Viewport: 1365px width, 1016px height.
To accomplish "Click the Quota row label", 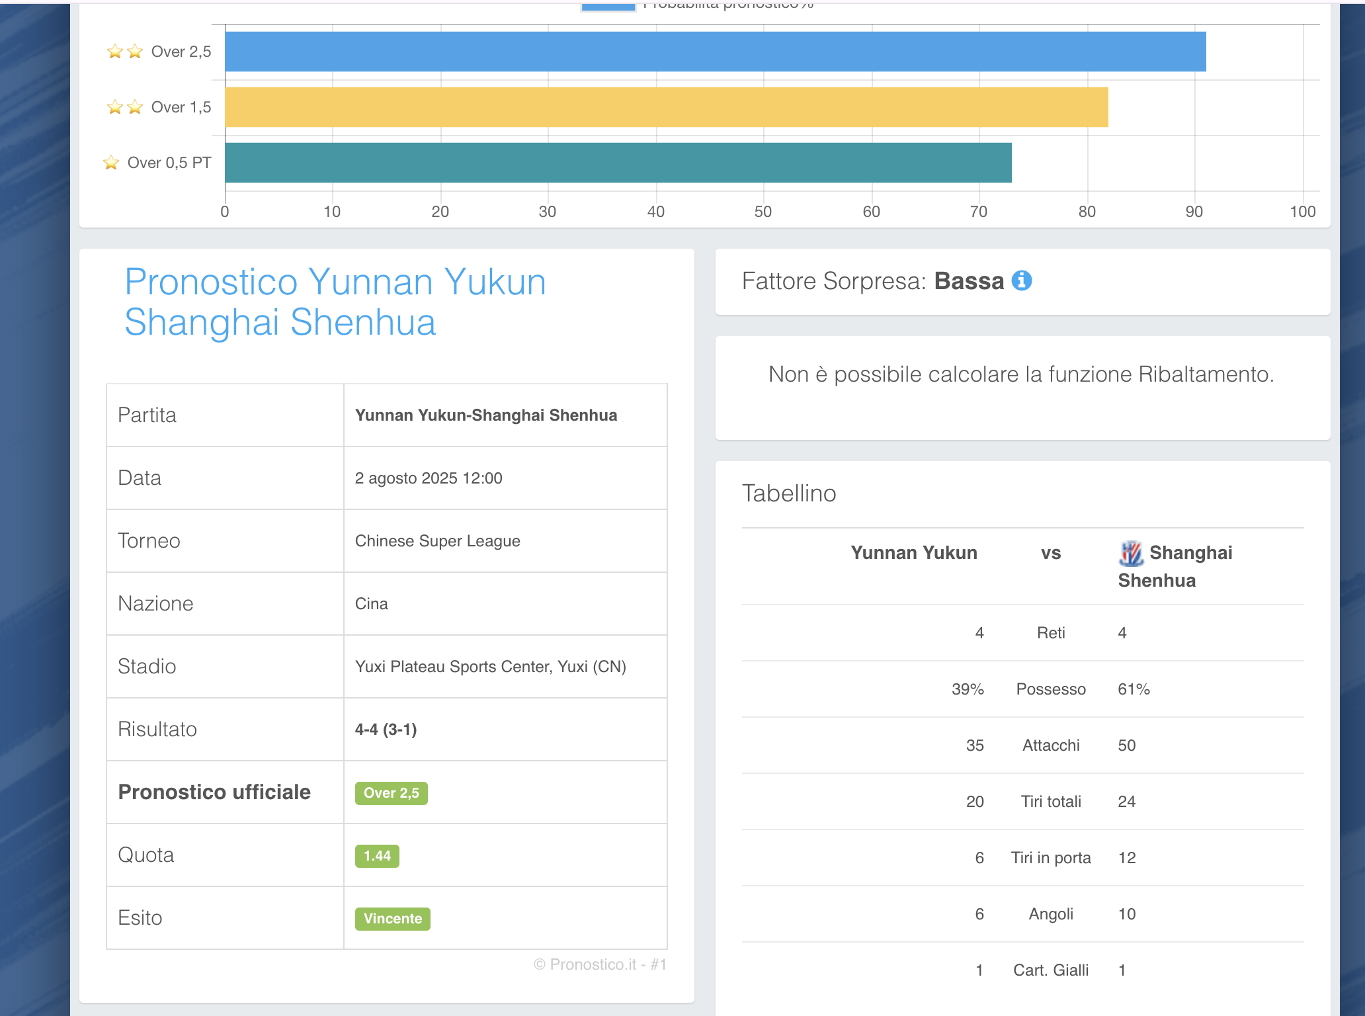I will coord(146,855).
